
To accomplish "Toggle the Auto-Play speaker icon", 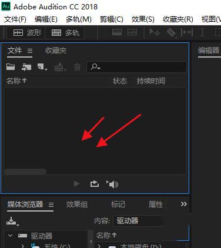I will pyautogui.click(x=112, y=185).
